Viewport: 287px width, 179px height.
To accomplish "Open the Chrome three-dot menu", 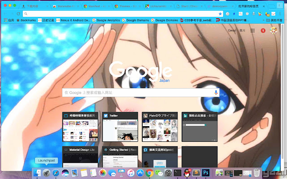I will pos(280,14).
